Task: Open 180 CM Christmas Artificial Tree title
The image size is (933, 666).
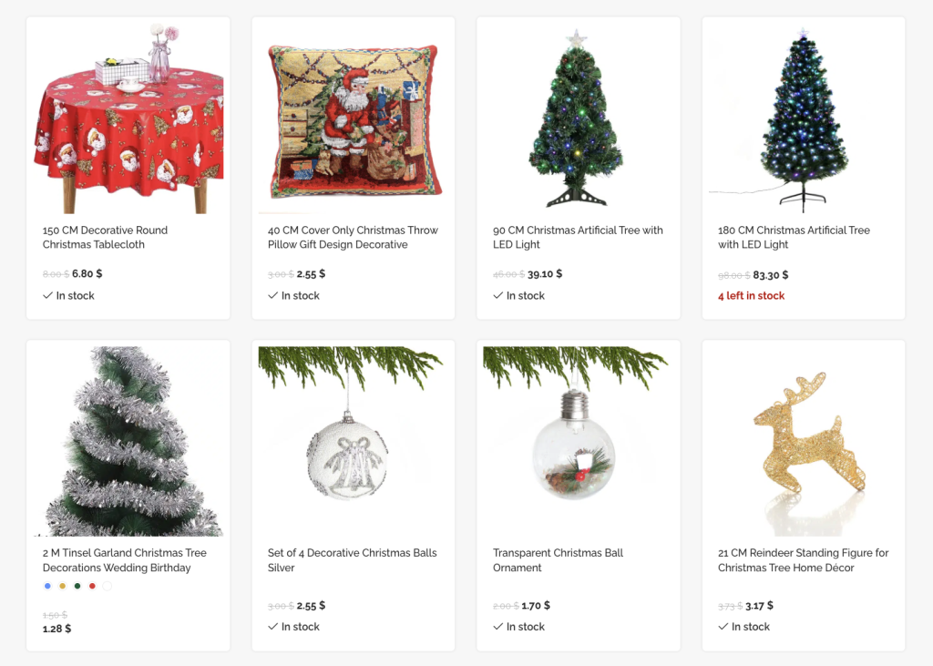Action: [x=794, y=238]
